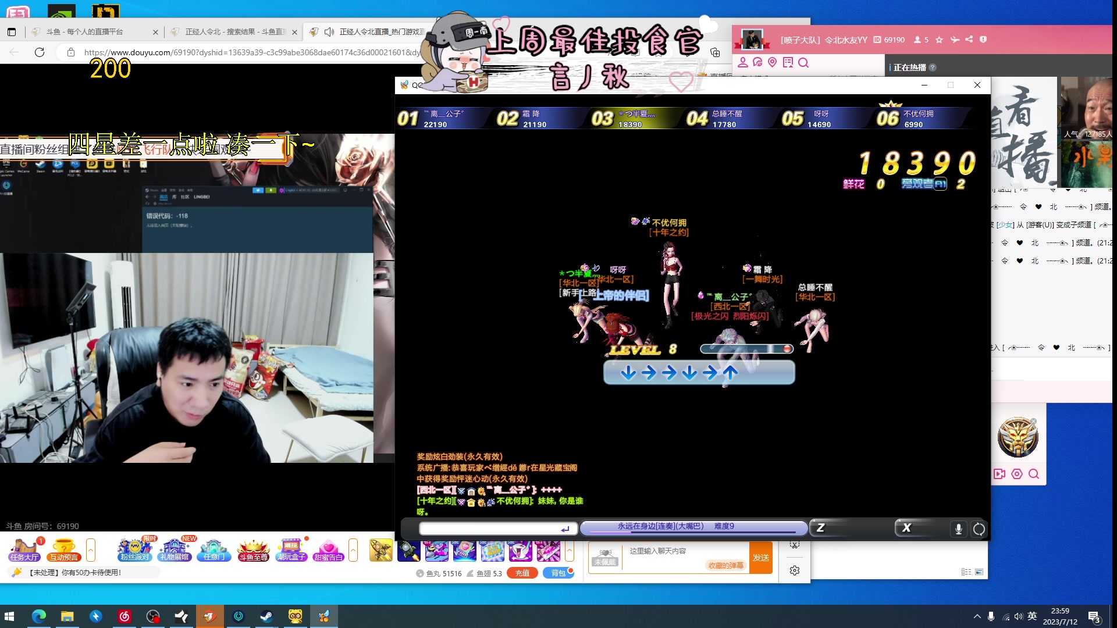Open the 潮玩盒子 icon
Viewport: 1117px width, 628px height.
coord(291,549)
